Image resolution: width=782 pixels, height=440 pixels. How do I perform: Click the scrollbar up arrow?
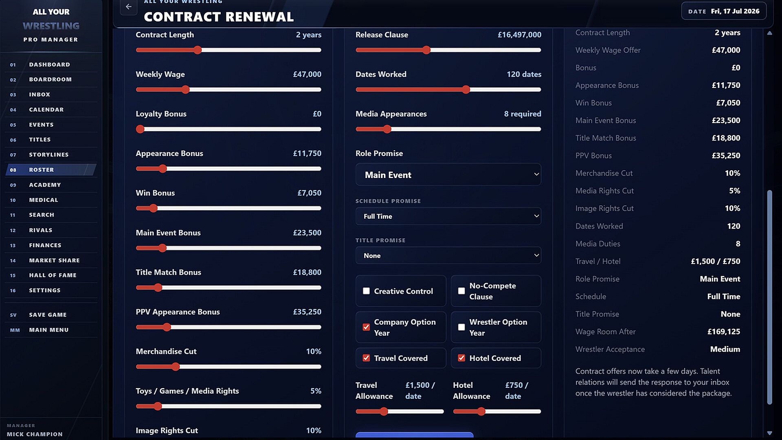pyautogui.click(x=769, y=33)
